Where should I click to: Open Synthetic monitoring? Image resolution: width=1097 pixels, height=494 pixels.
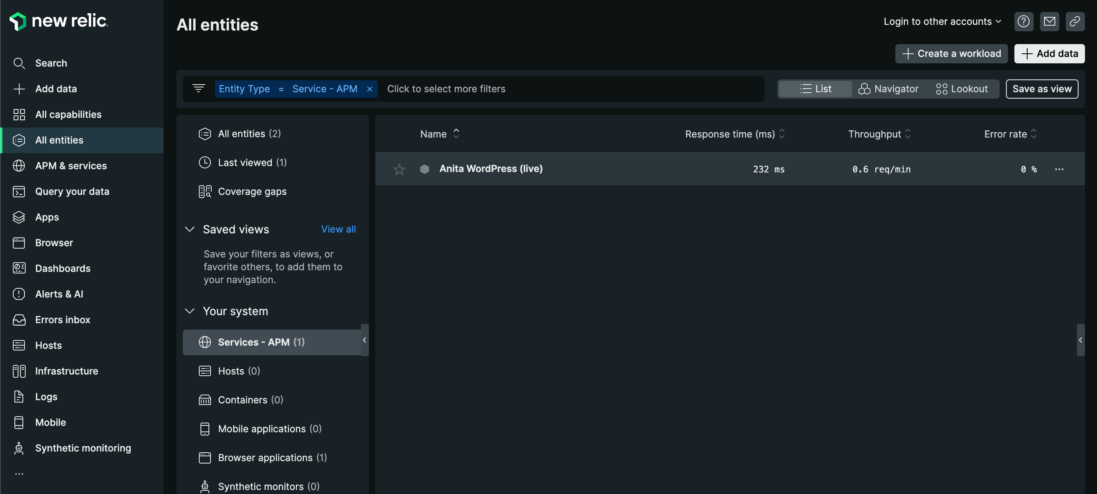[x=83, y=447]
